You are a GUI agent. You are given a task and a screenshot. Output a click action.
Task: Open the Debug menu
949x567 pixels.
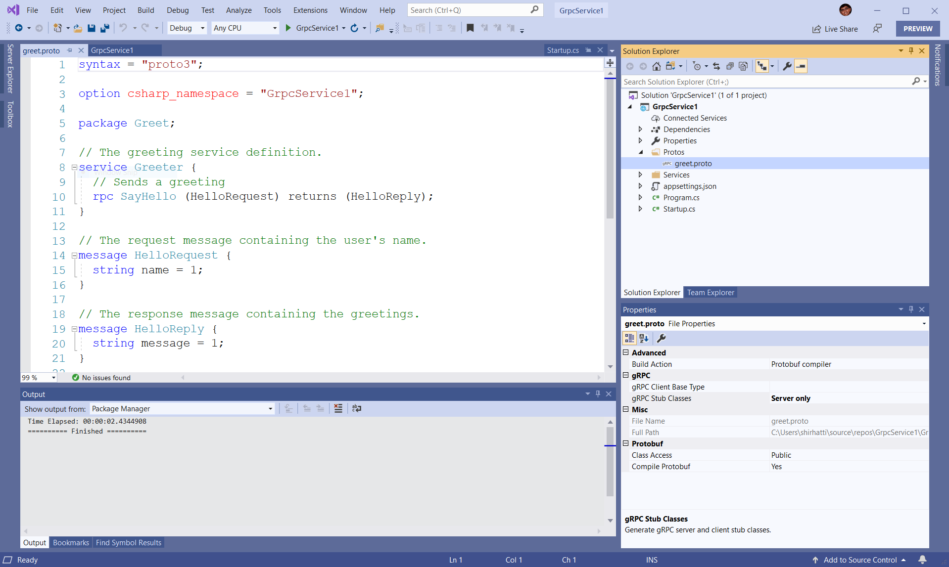(x=177, y=10)
